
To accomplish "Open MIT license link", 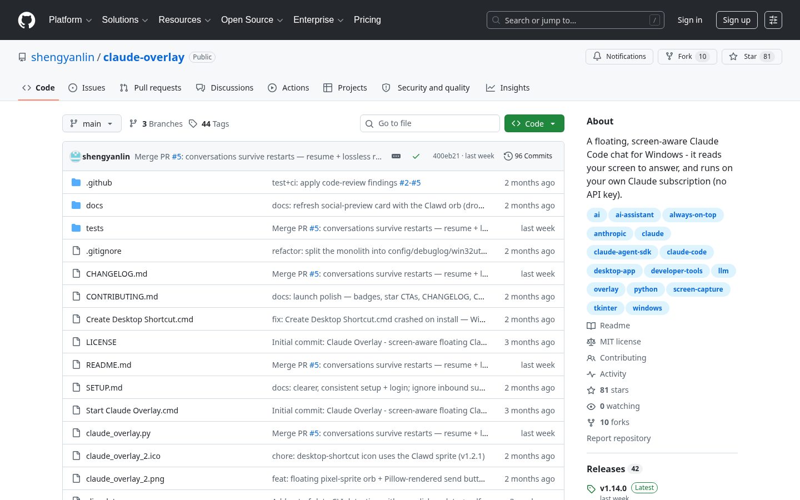I will [x=614, y=342].
